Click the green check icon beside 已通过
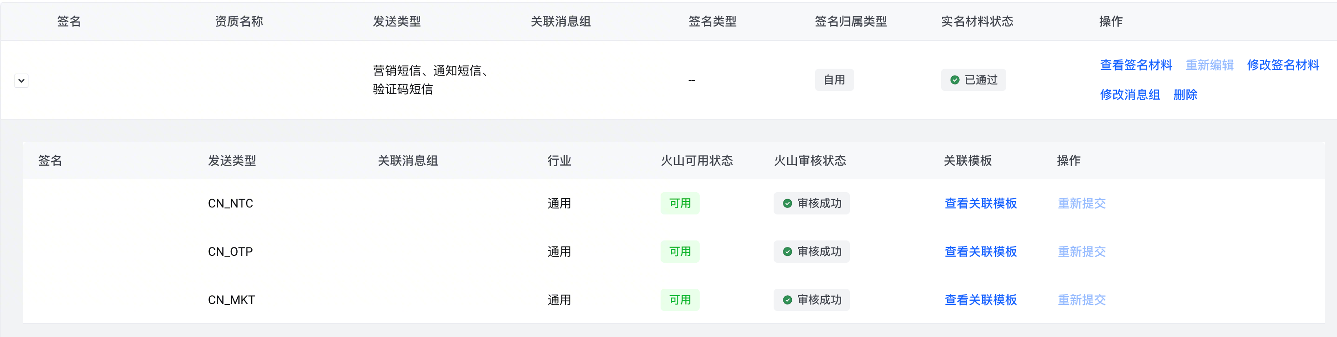This screenshot has height=337, width=1337. tap(955, 80)
